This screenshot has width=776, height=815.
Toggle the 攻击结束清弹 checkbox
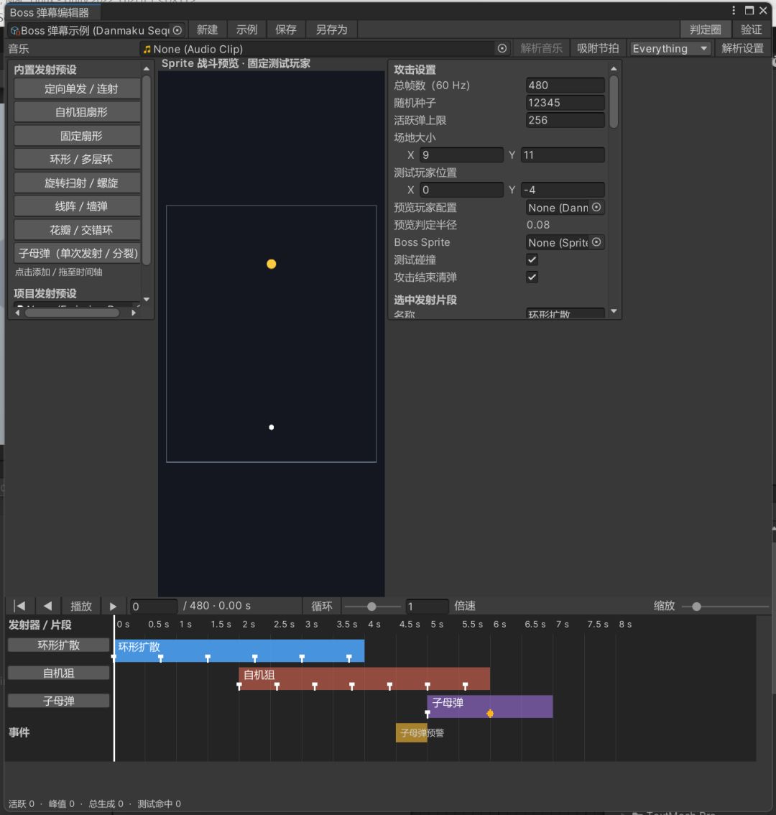click(x=532, y=277)
